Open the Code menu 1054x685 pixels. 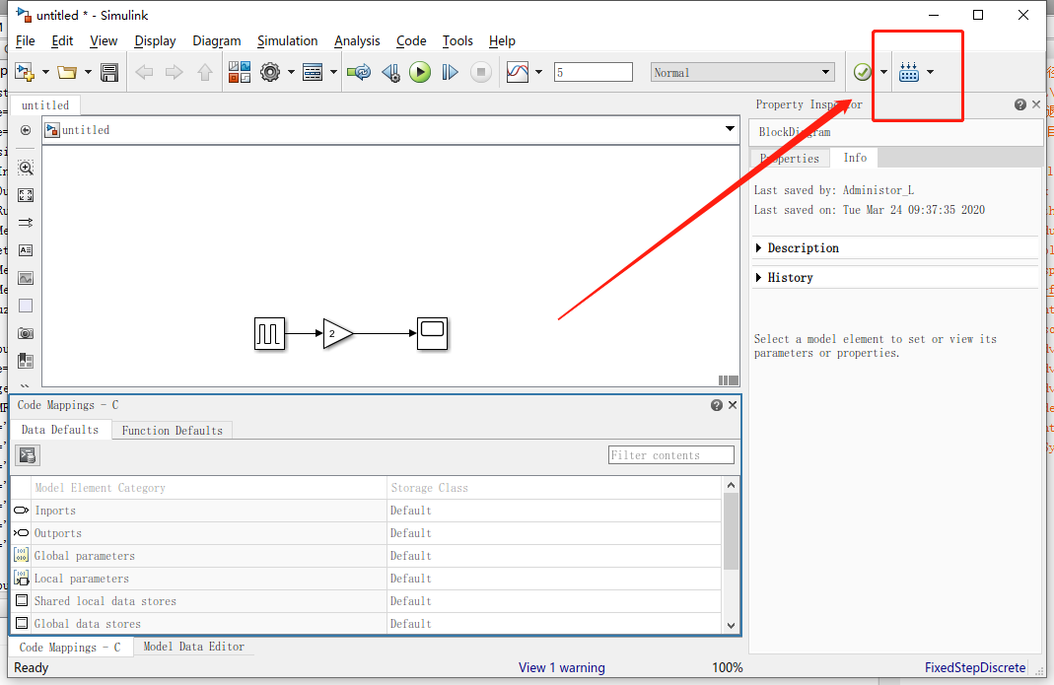click(x=411, y=41)
